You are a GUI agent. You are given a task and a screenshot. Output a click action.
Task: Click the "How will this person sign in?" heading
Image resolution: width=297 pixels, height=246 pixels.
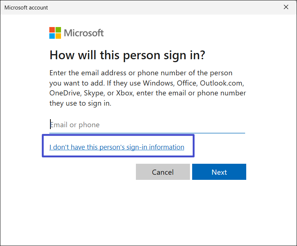click(x=127, y=55)
